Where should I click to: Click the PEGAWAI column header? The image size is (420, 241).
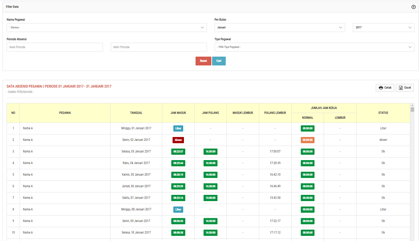pos(65,113)
